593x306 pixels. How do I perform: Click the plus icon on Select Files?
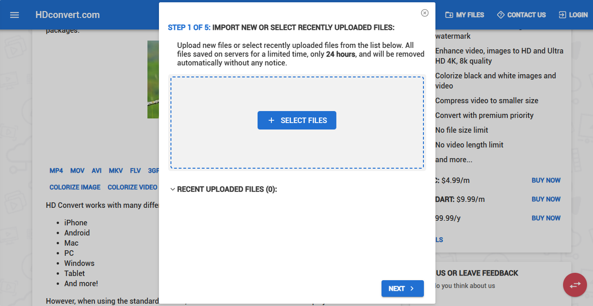(271, 120)
